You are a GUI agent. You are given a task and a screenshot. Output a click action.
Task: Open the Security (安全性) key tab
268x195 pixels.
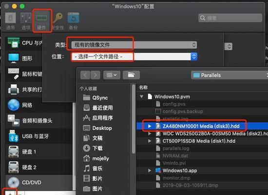pyautogui.click(x=58, y=21)
